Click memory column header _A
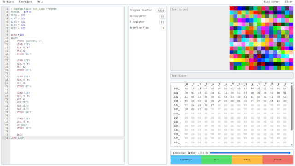Image resolution: width=295 pixels, height=166 pixels. [252, 84]
